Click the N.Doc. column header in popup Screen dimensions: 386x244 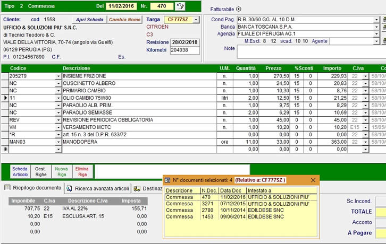209,190
